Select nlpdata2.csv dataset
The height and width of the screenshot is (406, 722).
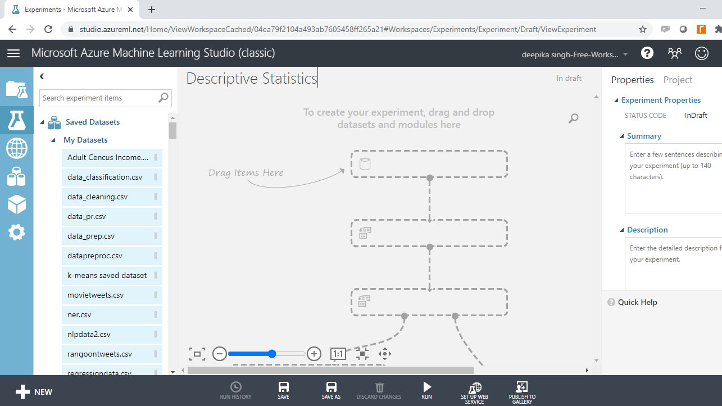[112, 335]
